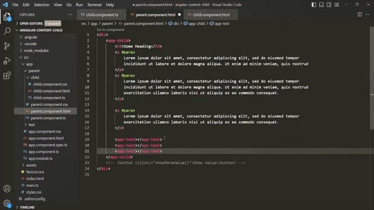Screen dimensions: 374x210
Task: Toggle the bottom panel layout icon
Action: tap(321, 5)
